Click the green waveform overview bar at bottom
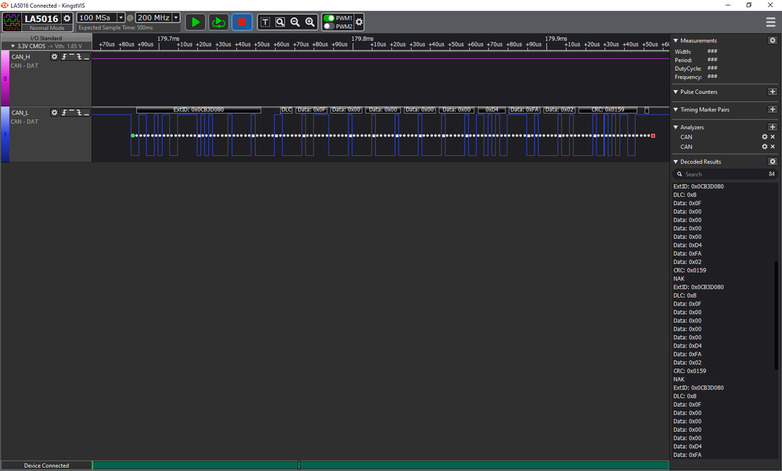782x471 pixels. pyautogui.click(x=380, y=466)
